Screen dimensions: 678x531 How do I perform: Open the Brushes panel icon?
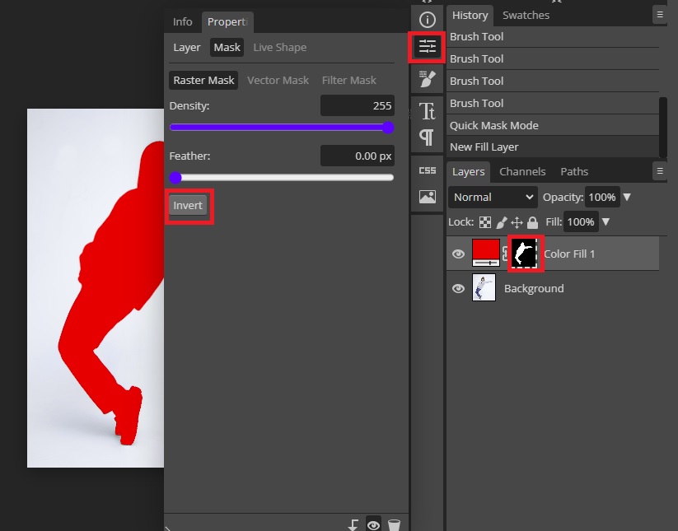click(427, 79)
